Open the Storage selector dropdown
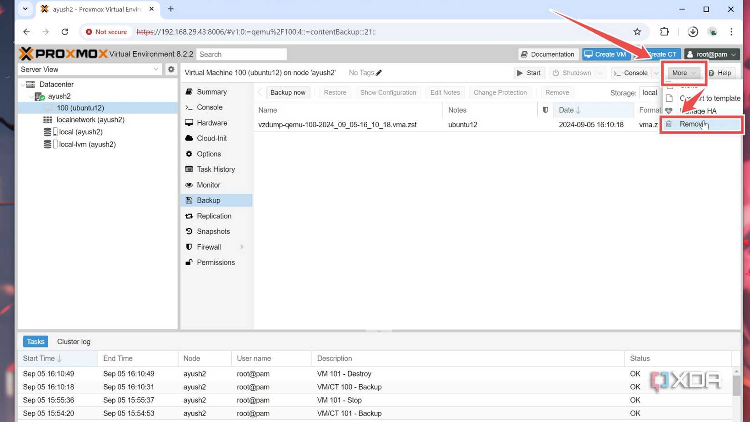 pyautogui.click(x=650, y=92)
